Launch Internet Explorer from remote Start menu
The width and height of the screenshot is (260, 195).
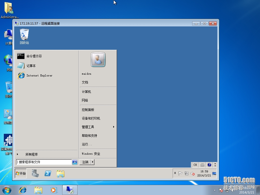35,75
